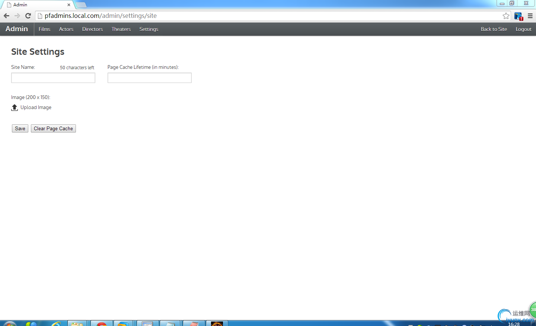Click the Save button
536x326 pixels.
[x=20, y=128]
